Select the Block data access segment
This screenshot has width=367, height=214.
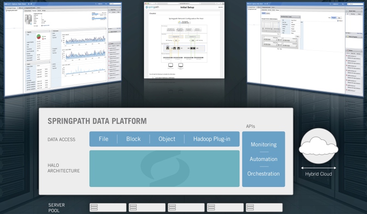point(133,139)
